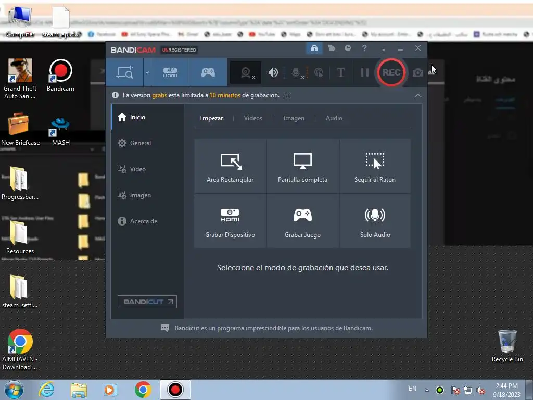
Task: Select the Computer desktop icon
Action: (x=20, y=21)
